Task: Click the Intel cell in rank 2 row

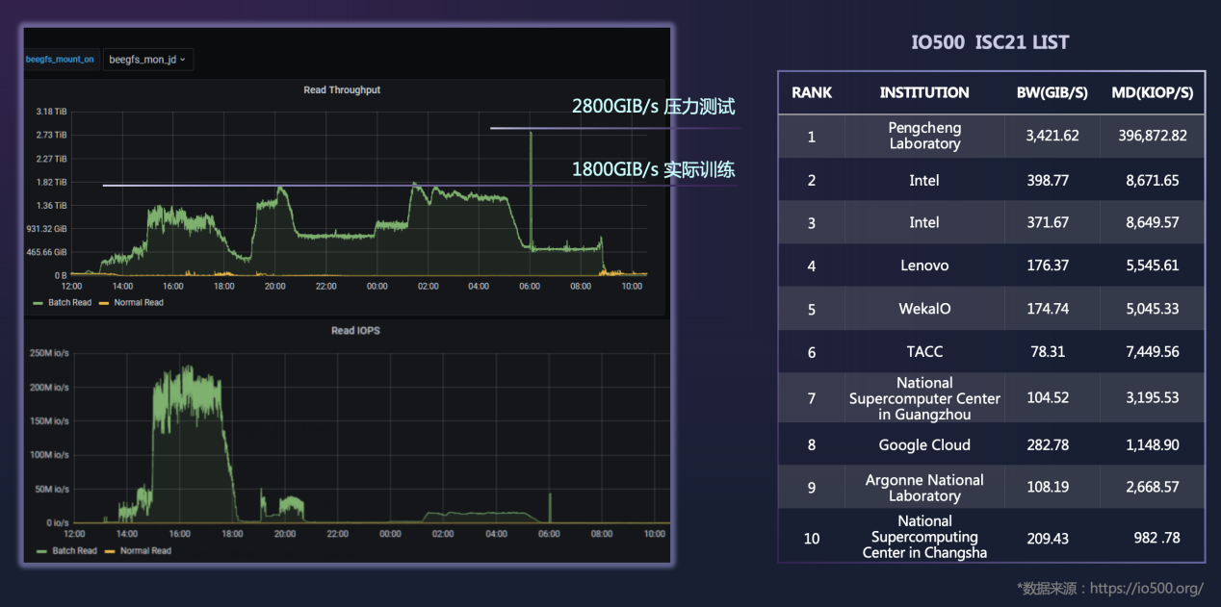Action: (924, 181)
